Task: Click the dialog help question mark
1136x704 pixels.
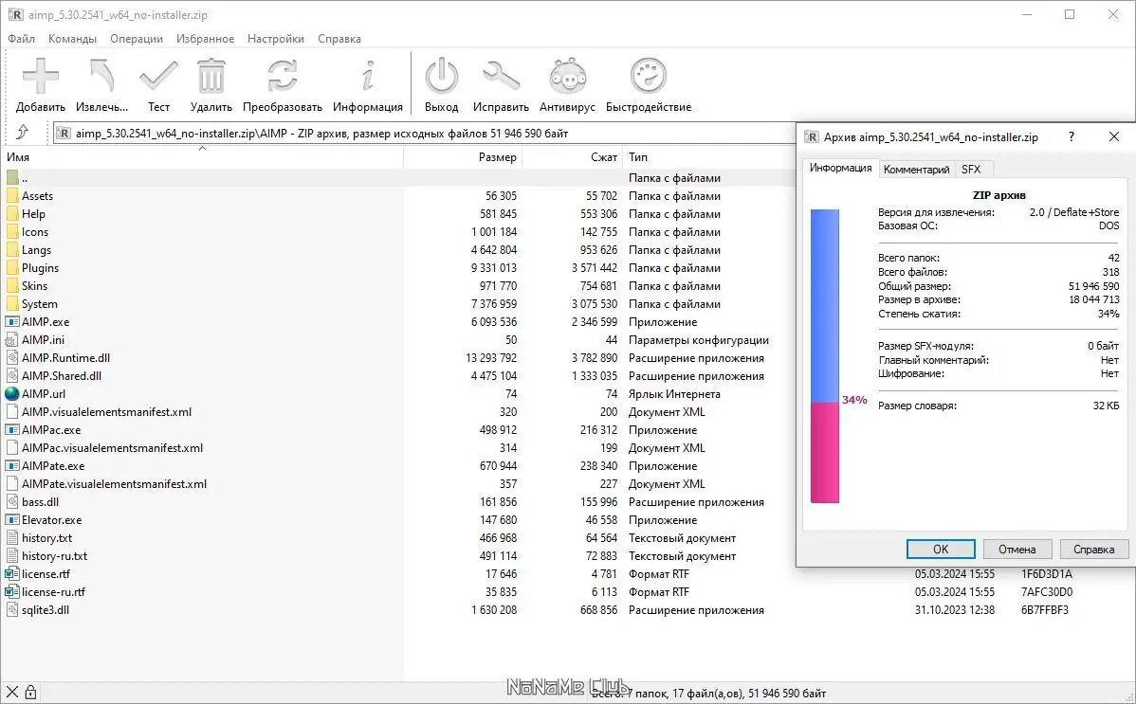Action: [x=1072, y=136]
